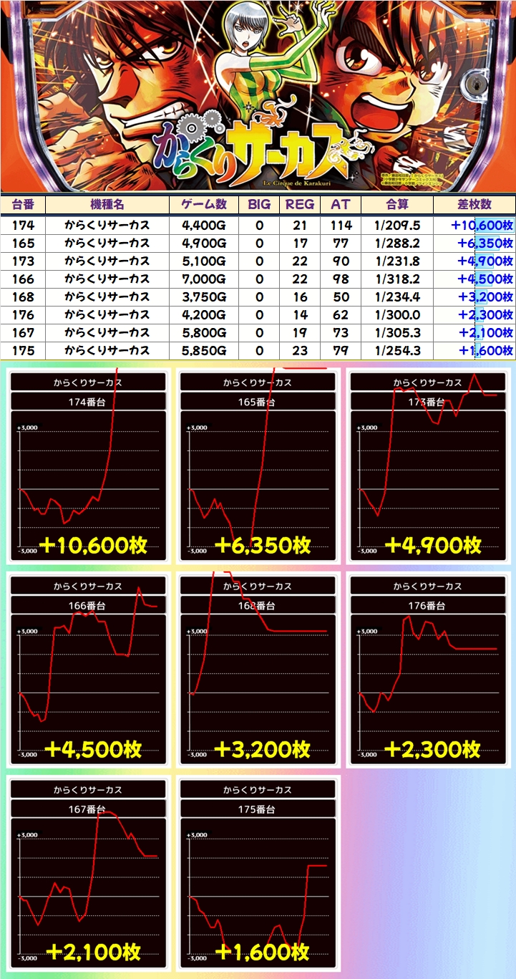Open the 168番台 slump graph
516x979 pixels.
(258, 670)
